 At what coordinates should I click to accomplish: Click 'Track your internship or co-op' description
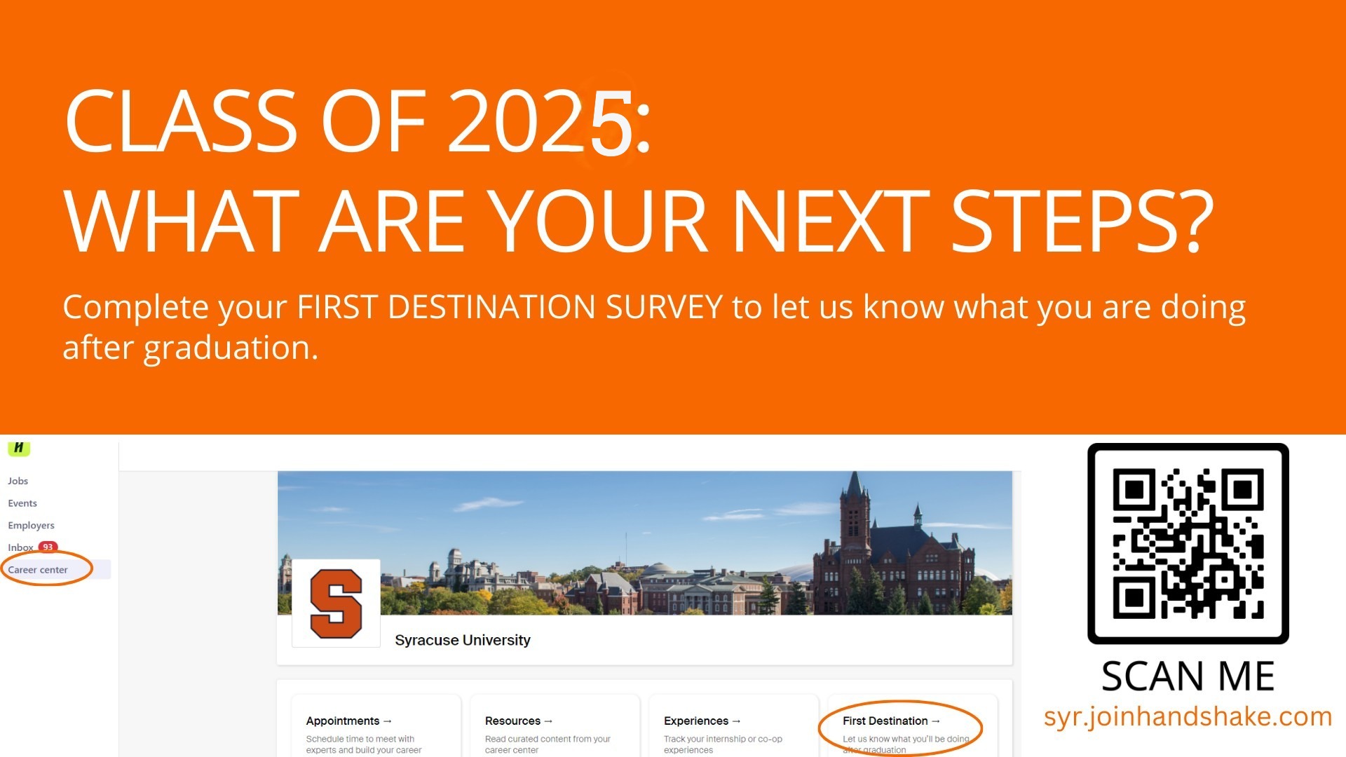coord(723,739)
